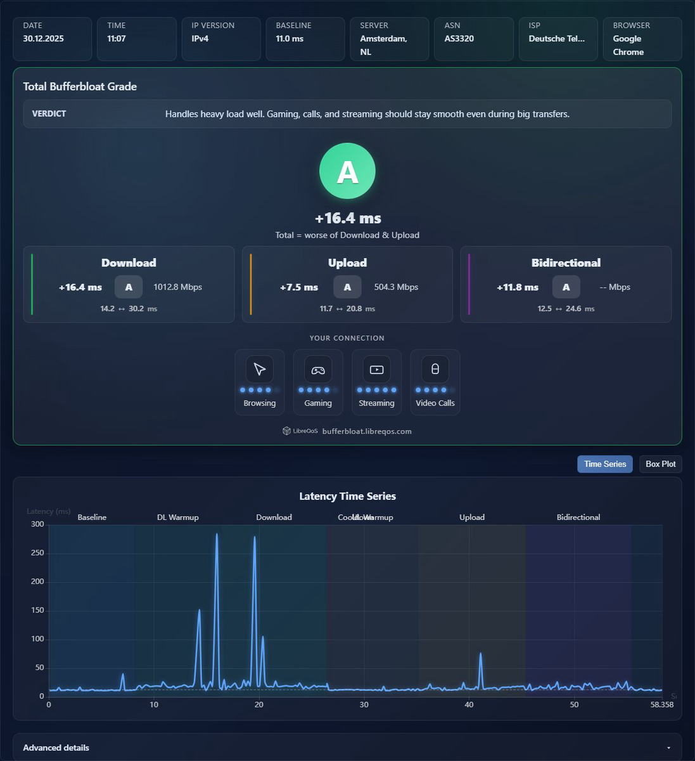This screenshot has width=695, height=761.
Task: Click the large green A grade circle
Action: click(x=347, y=171)
